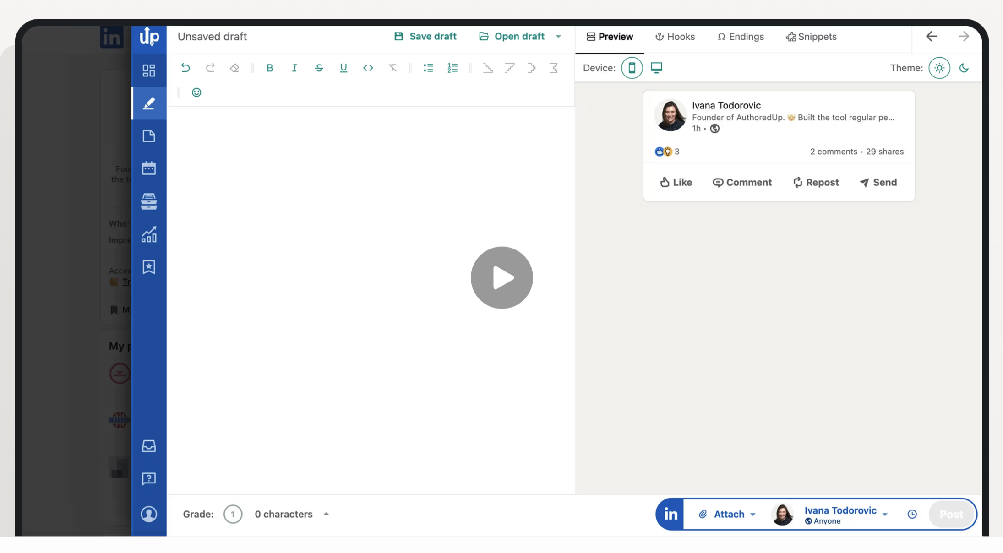Open the calendar view from the sidebar
Screen dimensions: 1003x553
[149, 168]
